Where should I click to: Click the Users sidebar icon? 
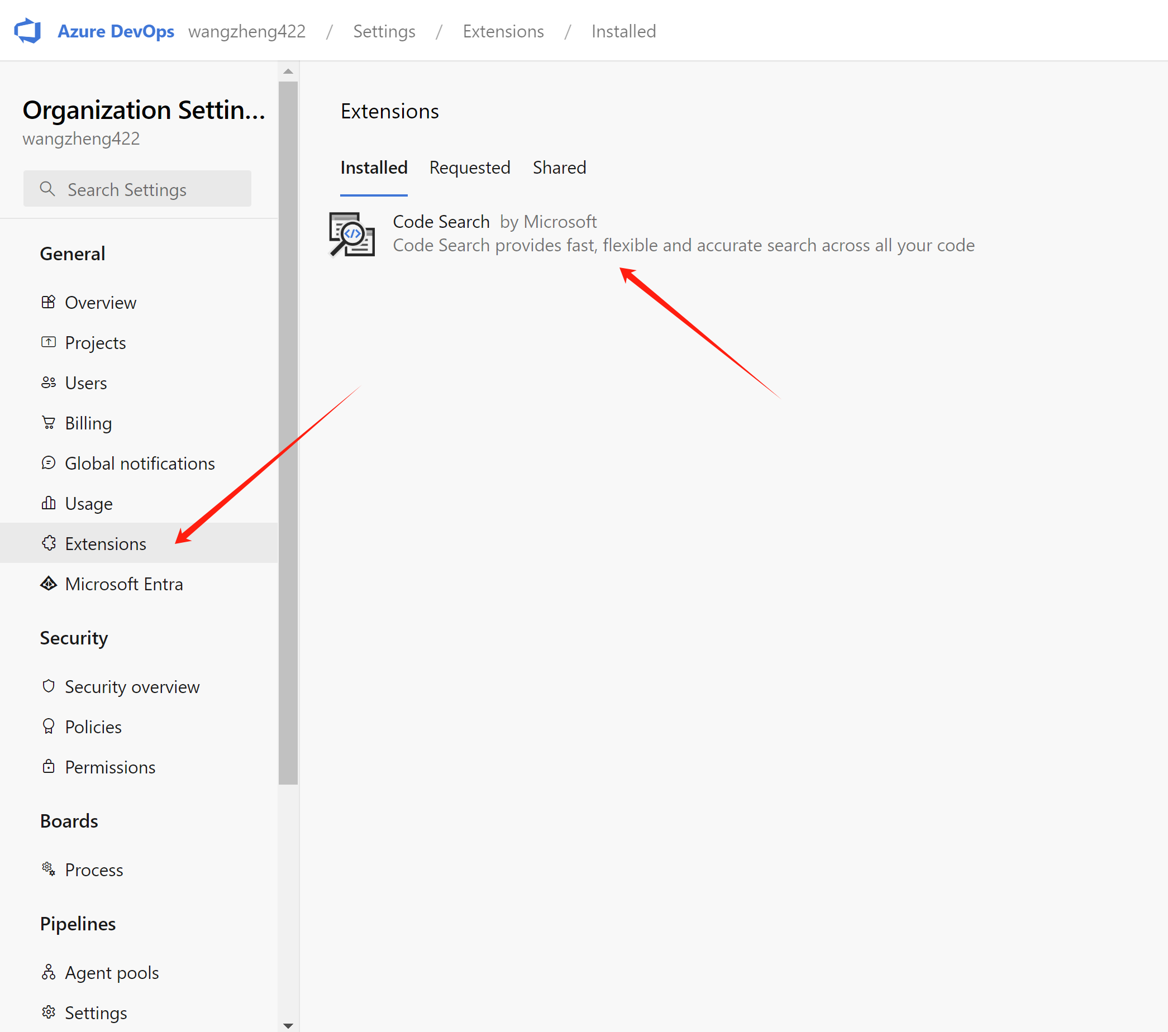(49, 383)
